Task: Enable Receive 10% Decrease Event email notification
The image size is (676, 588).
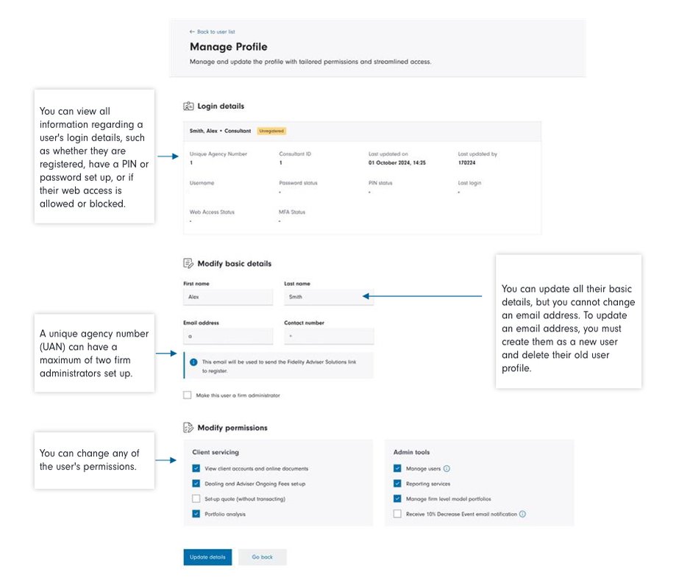Action: coord(398,514)
